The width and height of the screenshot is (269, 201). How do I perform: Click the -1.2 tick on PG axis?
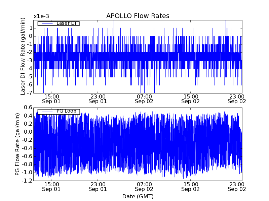pos(27,181)
